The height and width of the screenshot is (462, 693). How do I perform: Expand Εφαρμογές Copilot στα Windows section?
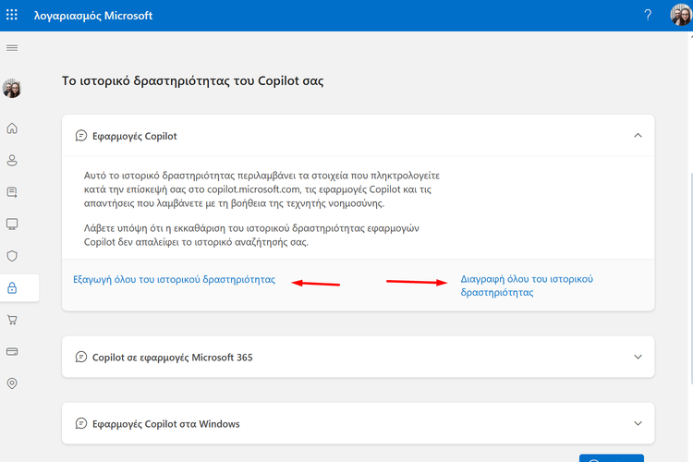pyautogui.click(x=637, y=424)
